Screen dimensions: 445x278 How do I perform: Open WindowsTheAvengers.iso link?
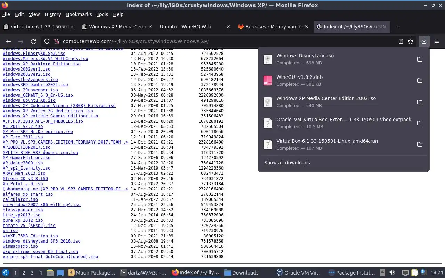pyautogui.click(x=30, y=80)
